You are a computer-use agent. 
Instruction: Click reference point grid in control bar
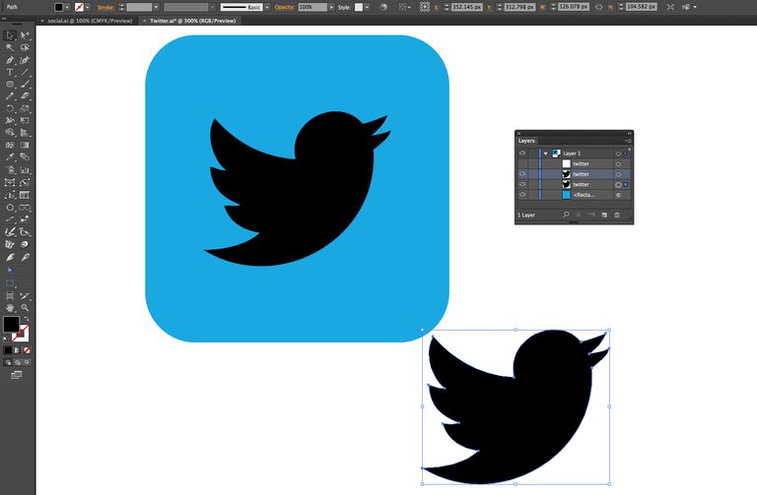425,7
